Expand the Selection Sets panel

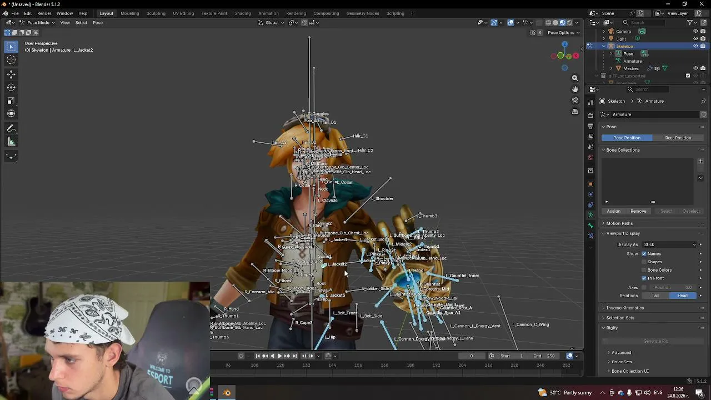click(x=620, y=318)
